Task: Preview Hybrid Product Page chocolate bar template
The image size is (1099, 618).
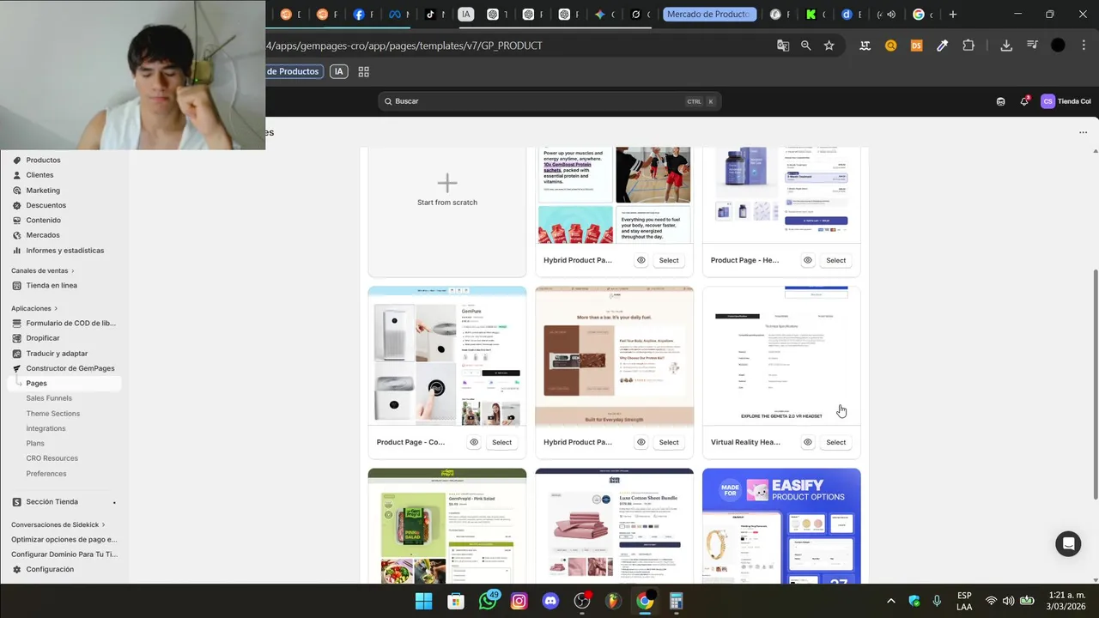Action: [641, 442]
